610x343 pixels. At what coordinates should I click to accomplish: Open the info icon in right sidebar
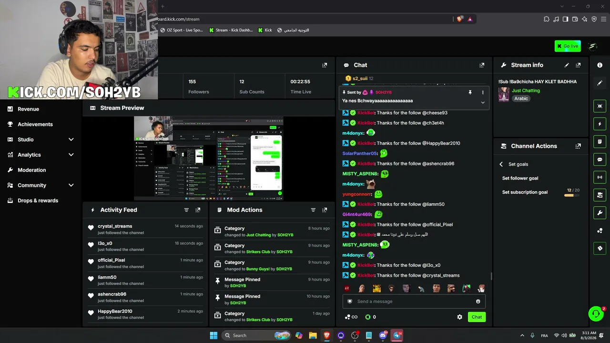click(600, 65)
